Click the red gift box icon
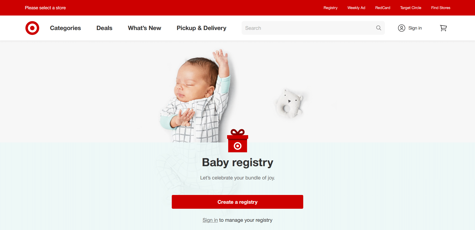The height and width of the screenshot is (230, 475). point(238,141)
